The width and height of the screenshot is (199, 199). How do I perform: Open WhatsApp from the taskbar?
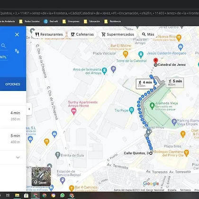63,195
